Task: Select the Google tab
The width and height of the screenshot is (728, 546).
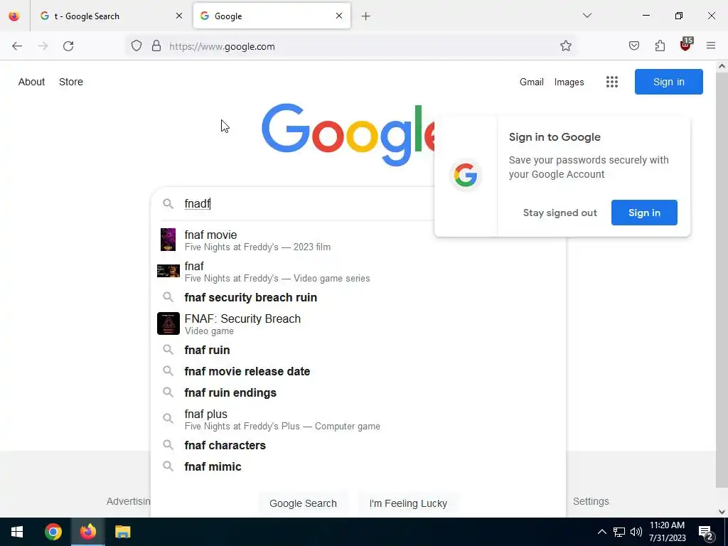Action: pyautogui.click(x=272, y=16)
